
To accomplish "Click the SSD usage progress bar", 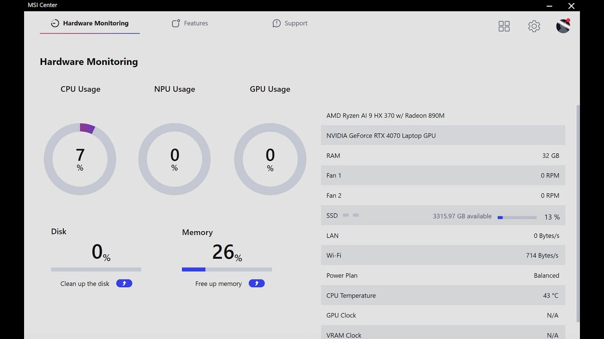I will (x=517, y=218).
